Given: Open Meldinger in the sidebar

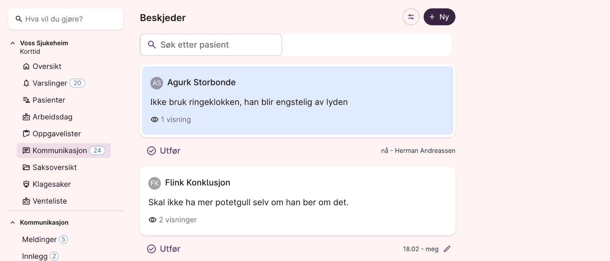Looking at the screenshot, I should [39, 239].
